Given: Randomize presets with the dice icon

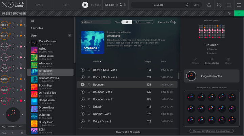Looking at the screenshot, I should tap(173, 22).
